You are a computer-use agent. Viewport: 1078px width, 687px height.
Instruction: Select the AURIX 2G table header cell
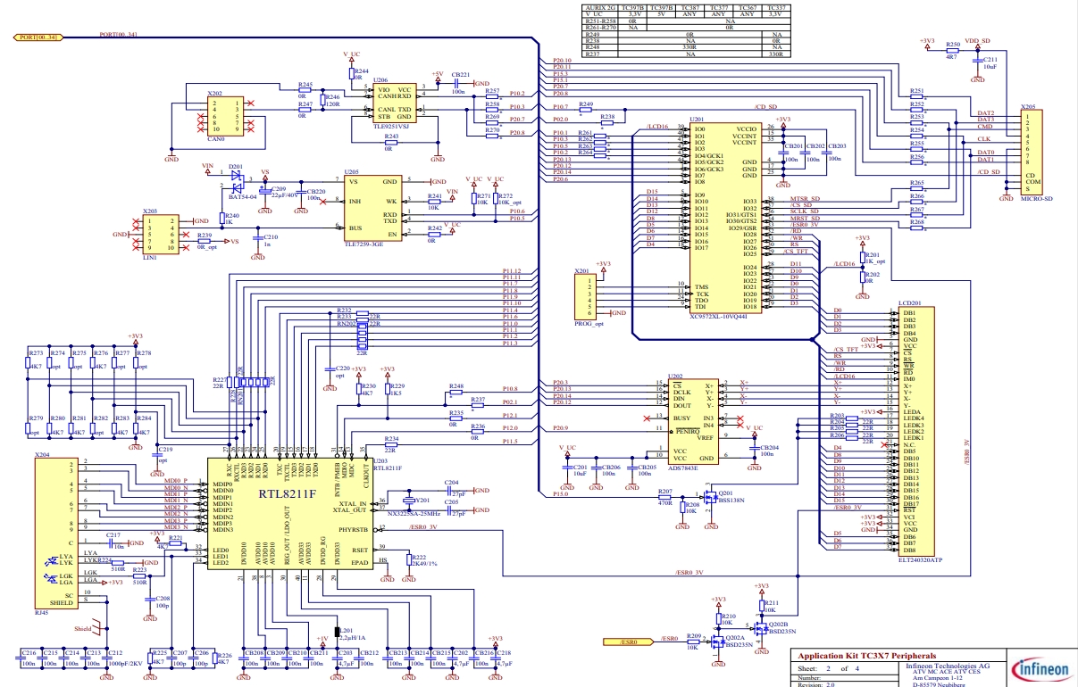click(598, 7)
